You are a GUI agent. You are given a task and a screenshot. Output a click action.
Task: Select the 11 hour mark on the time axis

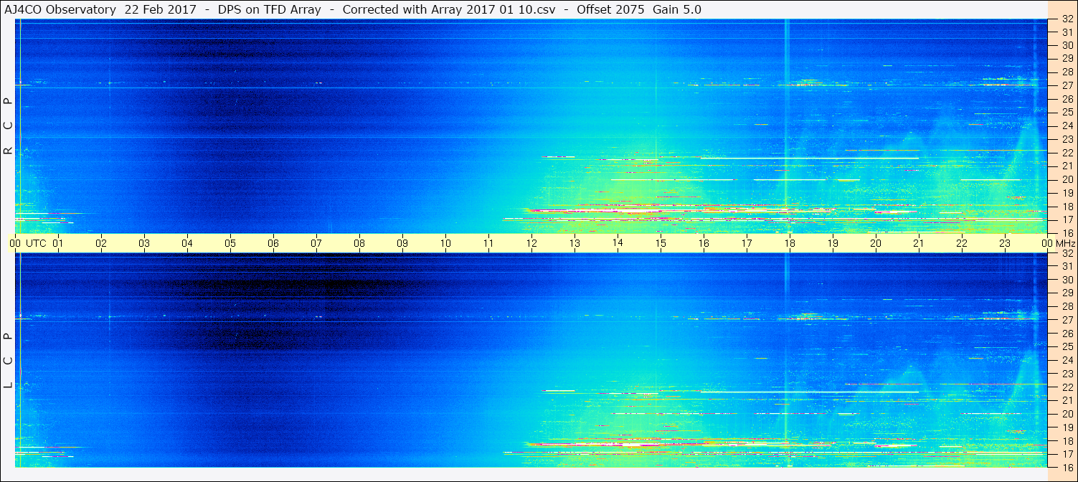(x=488, y=243)
